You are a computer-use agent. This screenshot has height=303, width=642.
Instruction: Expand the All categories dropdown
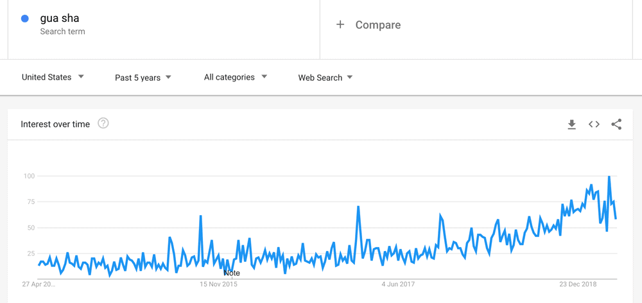coord(236,77)
